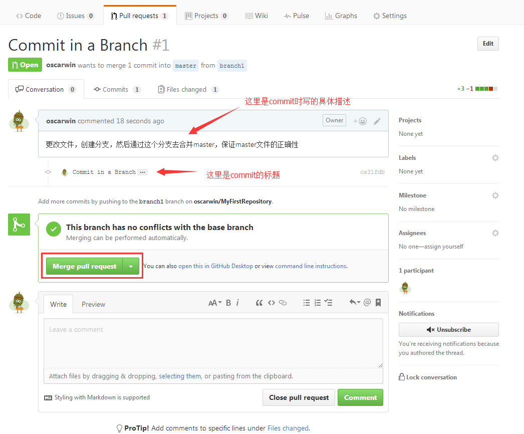
Task: Click your avatar beside the comment editor
Action: (x=19, y=302)
